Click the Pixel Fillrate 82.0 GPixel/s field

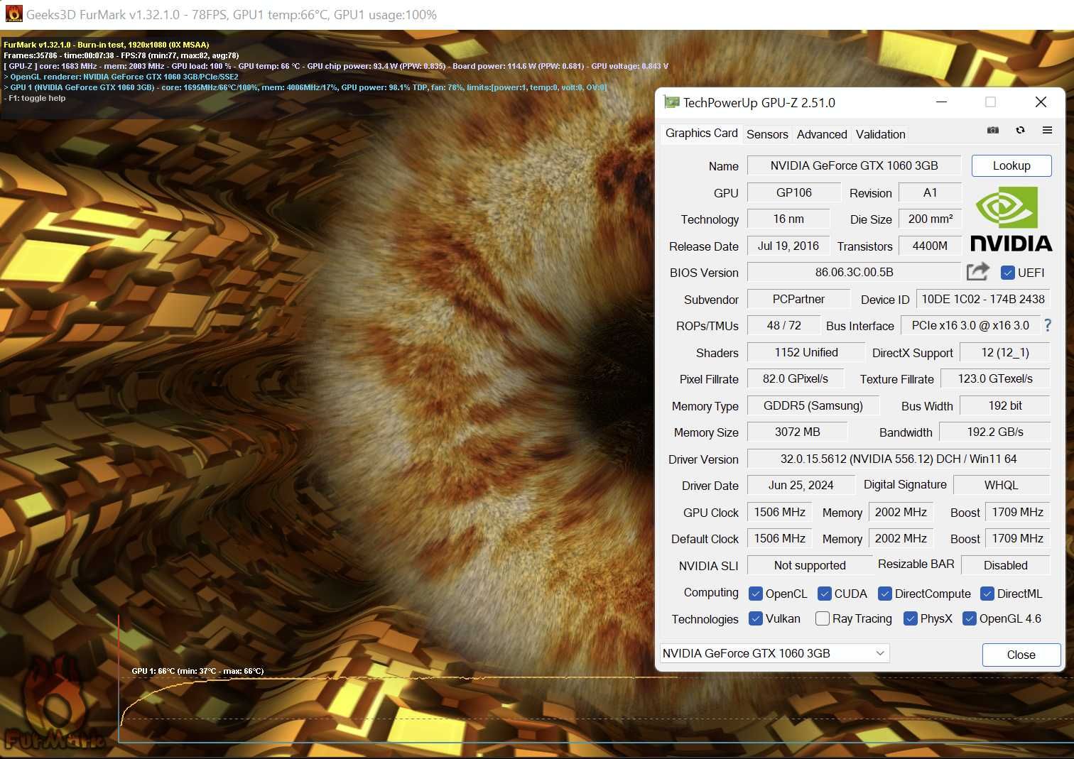(x=796, y=378)
